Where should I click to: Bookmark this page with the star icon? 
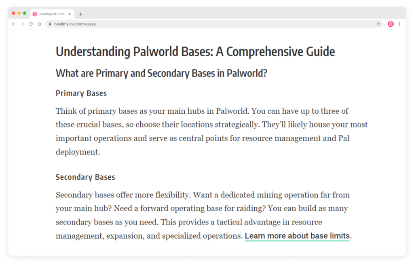(x=378, y=24)
